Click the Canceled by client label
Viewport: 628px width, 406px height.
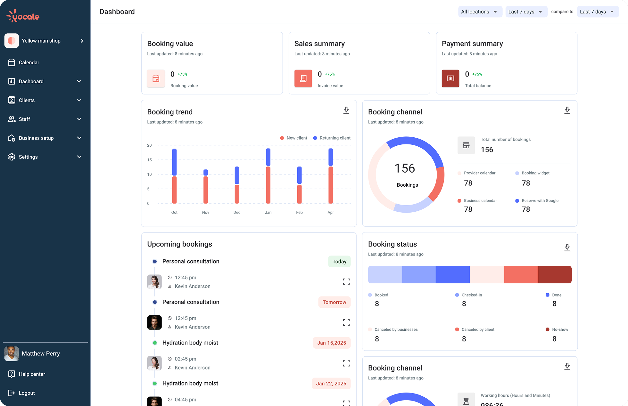[x=478, y=329]
